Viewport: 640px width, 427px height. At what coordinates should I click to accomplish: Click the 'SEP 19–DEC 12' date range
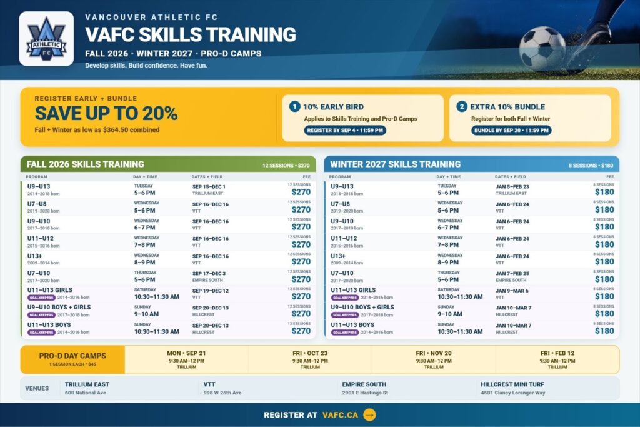click(x=210, y=291)
